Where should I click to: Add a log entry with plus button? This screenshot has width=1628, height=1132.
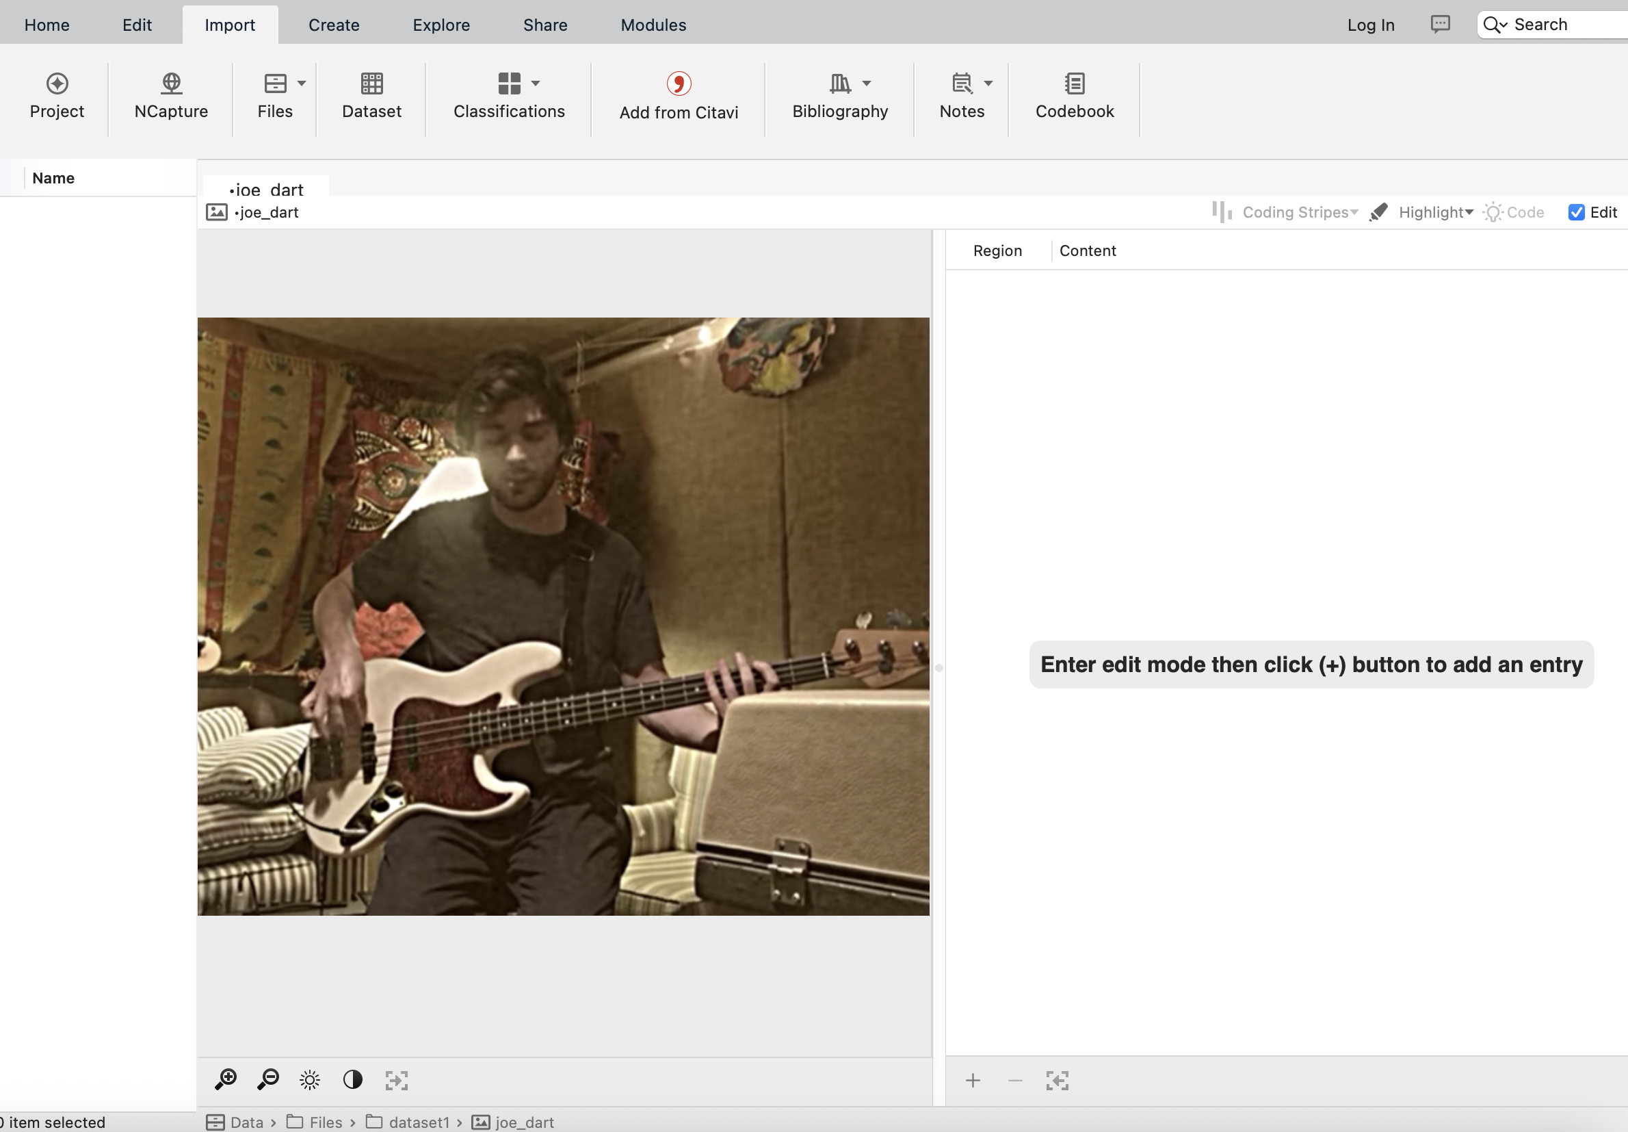pos(973,1081)
